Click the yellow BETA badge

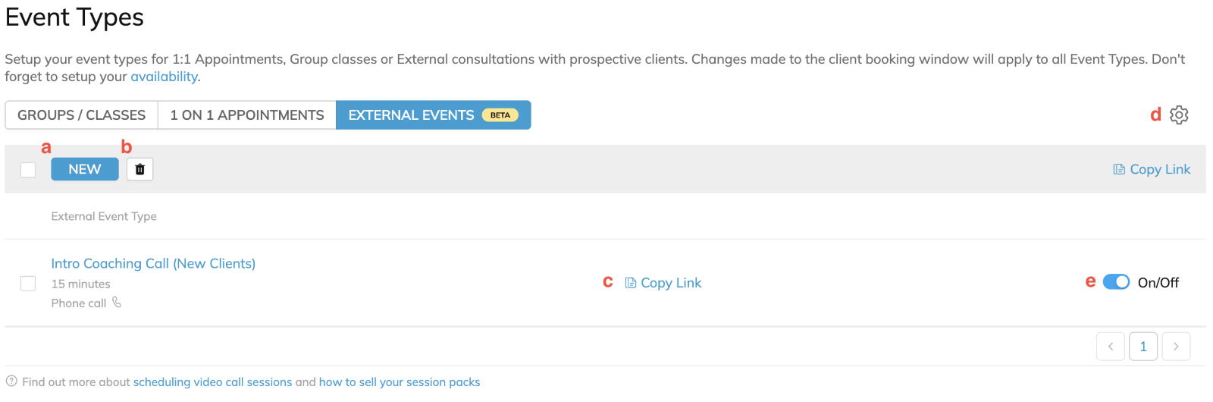tap(500, 115)
